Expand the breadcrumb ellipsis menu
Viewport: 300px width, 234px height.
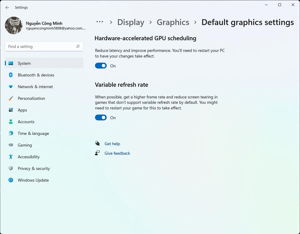pyautogui.click(x=100, y=22)
